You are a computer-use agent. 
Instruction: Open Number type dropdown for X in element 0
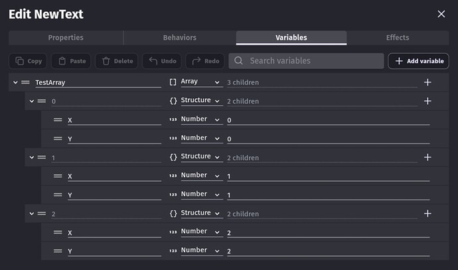[x=202, y=119]
